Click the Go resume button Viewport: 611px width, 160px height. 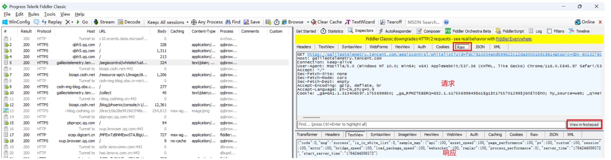pos(82,22)
